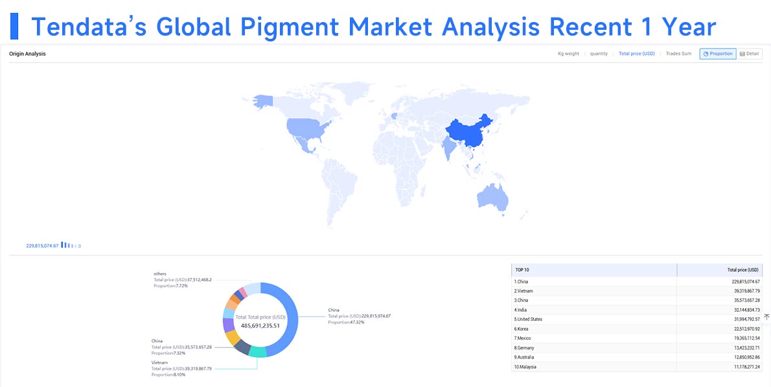Click the 'others' chart label
771x387 pixels.
(x=160, y=274)
